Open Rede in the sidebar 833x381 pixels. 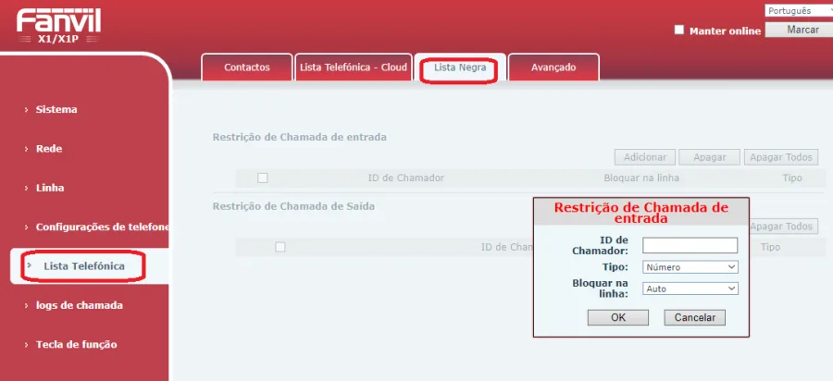(x=49, y=149)
